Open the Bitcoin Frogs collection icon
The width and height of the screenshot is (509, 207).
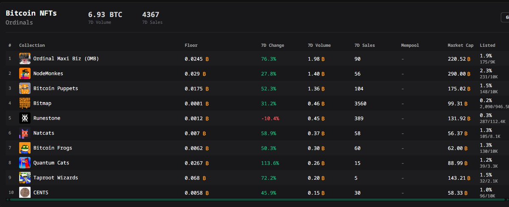pos(25,148)
